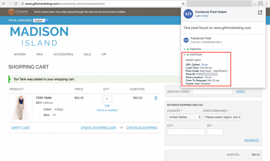The image size is (270, 161).
Task: Click the City input field
Action: coord(186,132)
